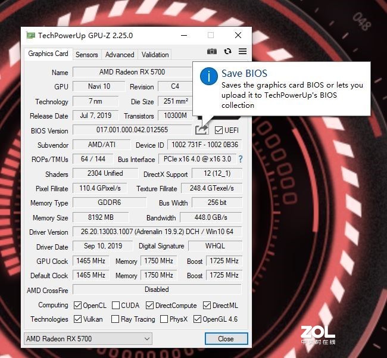The width and height of the screenshot is (387, 358).
Task: Click the Close button
Action: click(x=226, y=338)
